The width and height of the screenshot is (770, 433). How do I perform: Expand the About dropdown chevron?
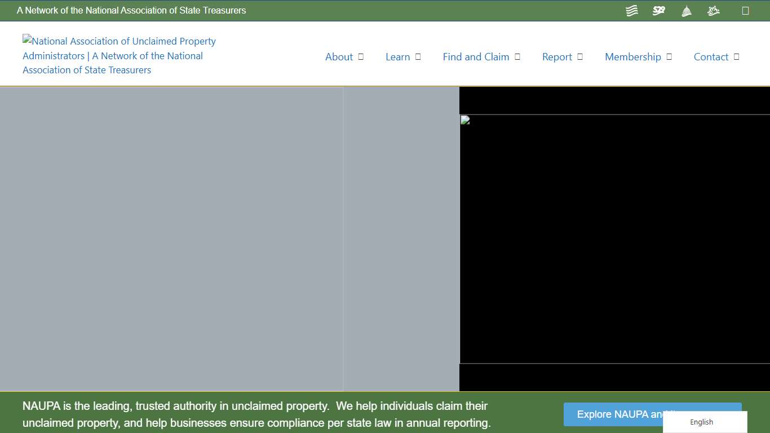[361, 56]
